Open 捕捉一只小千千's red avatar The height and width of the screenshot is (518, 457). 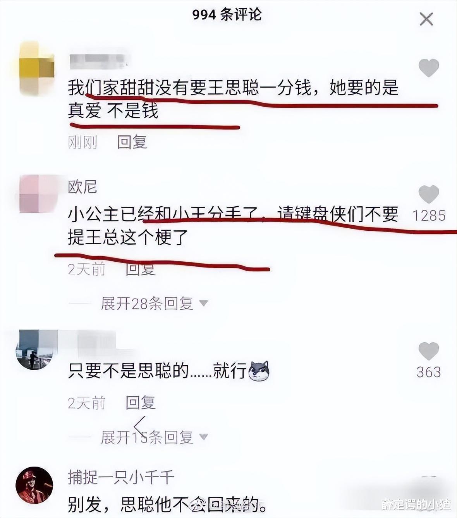(34, 485)
